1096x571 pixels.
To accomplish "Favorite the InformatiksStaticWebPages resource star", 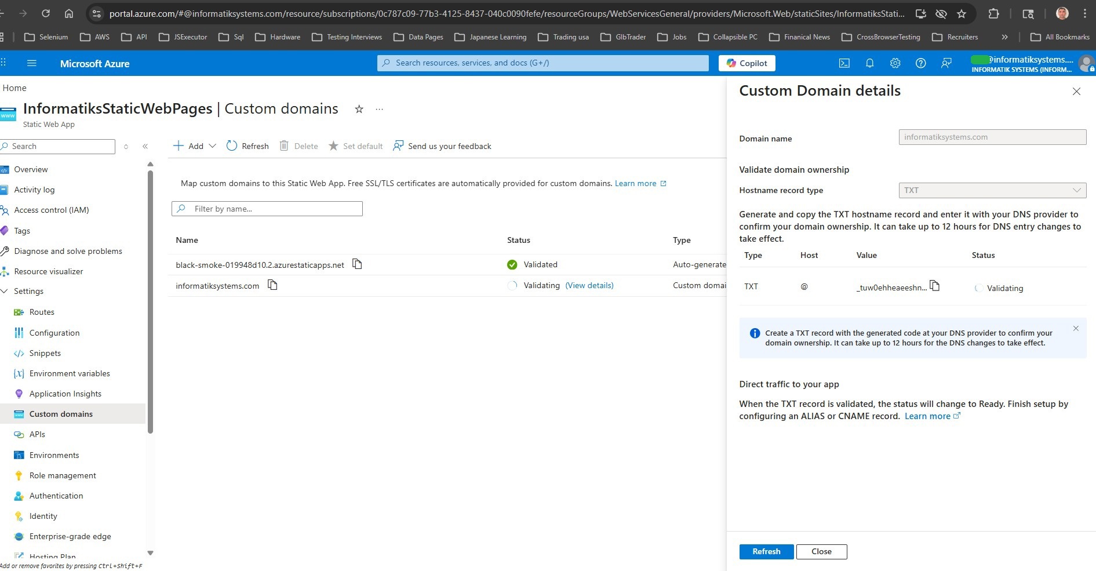I will (x=359, y=109).
